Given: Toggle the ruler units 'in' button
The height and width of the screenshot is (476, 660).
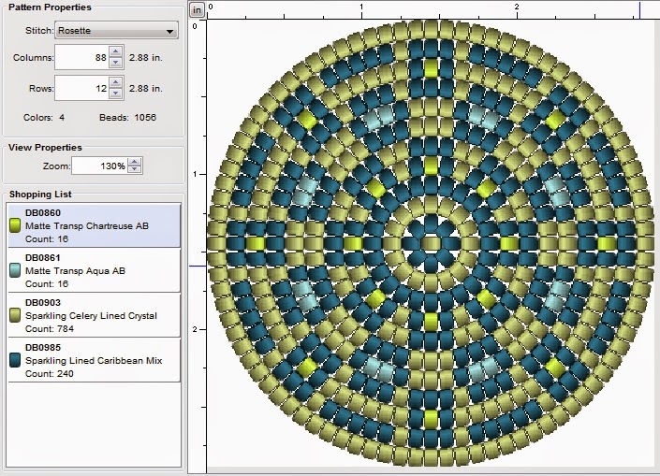Looking at the screenshot, I should (x=197, y=9).
